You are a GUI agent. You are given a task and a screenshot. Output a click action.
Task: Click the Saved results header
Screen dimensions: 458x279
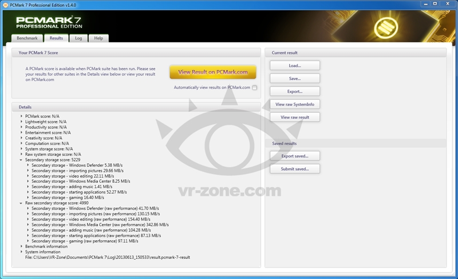click(x=356, y=143)
